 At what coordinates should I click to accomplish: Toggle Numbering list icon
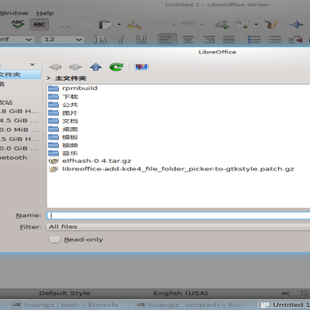254,40
